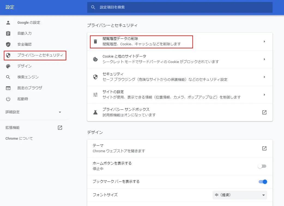Image resolution: width=284 pixels, height=206 pixels.
Task: Click the フォントサイズ label
Action: coord(105,195)
